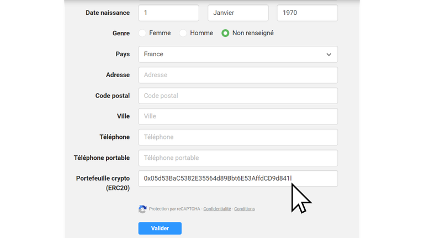Select the Femme gender radio button
Image resolution: width=424 pixels, height=238 pixels.
click(142, 33)
